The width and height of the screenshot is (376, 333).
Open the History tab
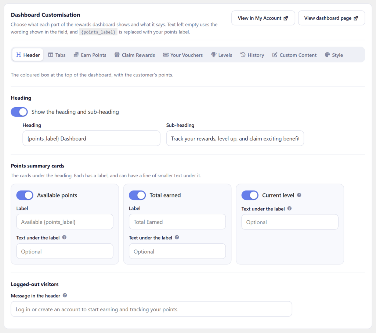252,55
